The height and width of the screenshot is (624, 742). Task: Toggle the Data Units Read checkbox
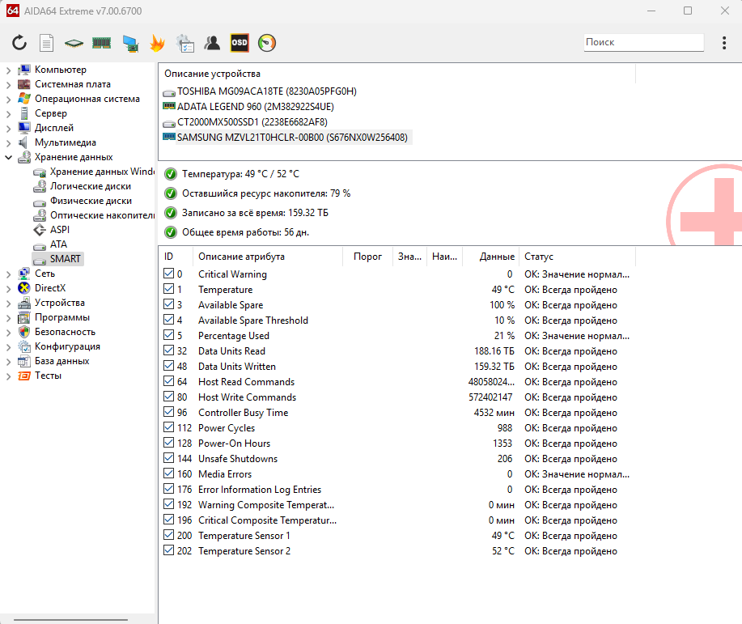pos(168,350)
